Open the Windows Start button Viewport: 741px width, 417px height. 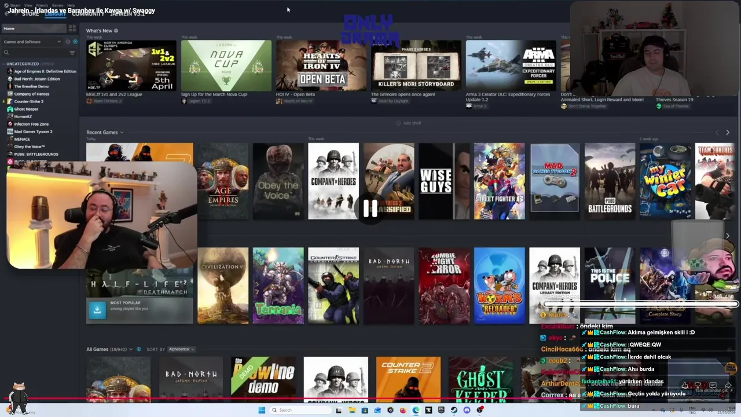pos(262,410)
